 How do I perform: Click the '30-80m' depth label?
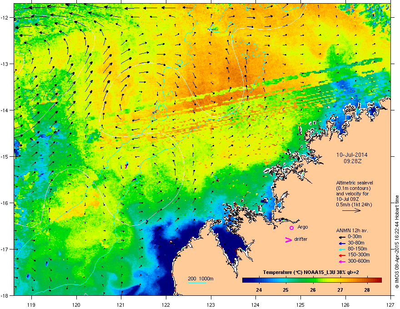pyautogui.click(x=356, y=243)
